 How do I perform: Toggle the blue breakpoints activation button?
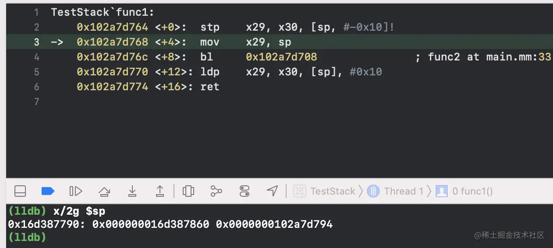pos(48,191)
